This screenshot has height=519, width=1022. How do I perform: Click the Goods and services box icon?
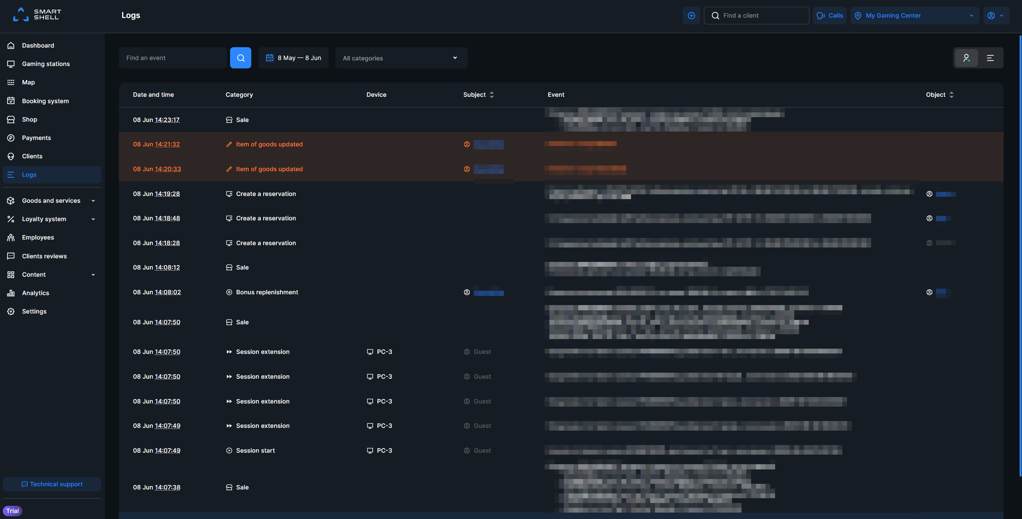click(x=11, y=201)
